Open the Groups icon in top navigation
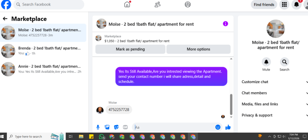The width and height of the screenshot is (308, 140). [x=188, y=5]
